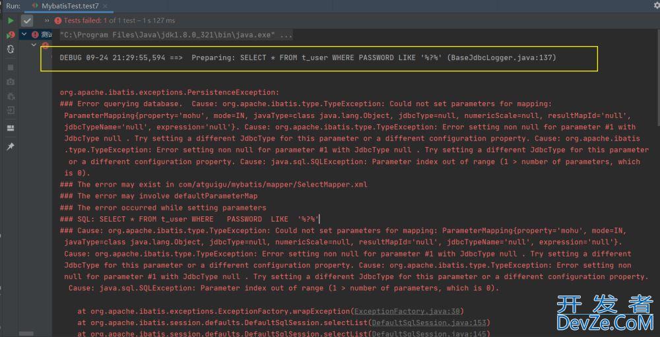Click the java.exe command line text

[x=176, y=36]
